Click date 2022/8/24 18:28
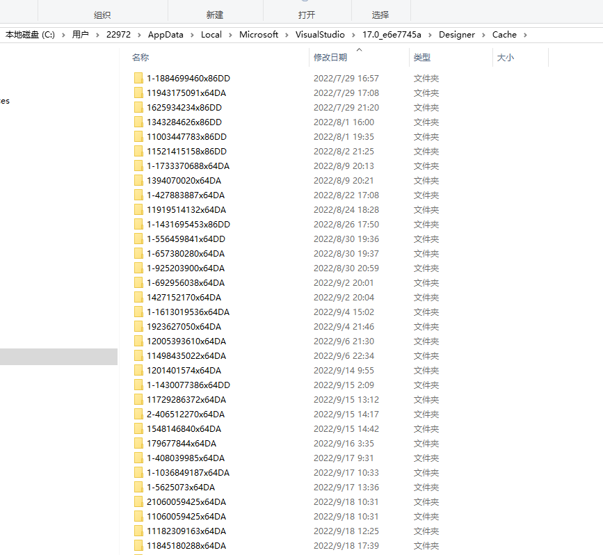 click(346, 209)
